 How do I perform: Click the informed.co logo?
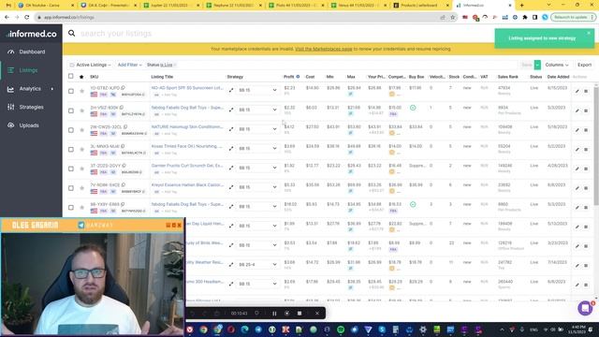[31, 34]
